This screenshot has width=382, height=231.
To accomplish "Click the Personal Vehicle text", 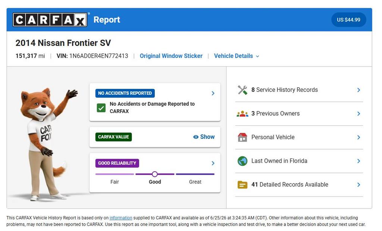I will click(x=273, y=137).
